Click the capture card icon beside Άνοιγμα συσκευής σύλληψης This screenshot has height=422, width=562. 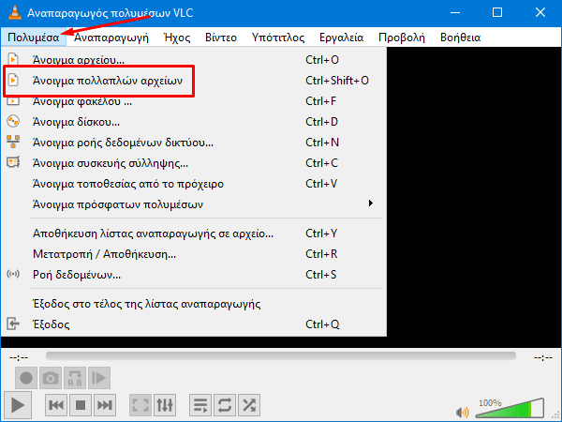pyautogui.click(x=13, y=162)
